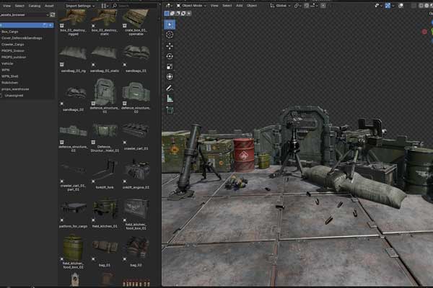Open the Catalog menu
The width and height of the screenshot is (433, 288).
point(35,6)
